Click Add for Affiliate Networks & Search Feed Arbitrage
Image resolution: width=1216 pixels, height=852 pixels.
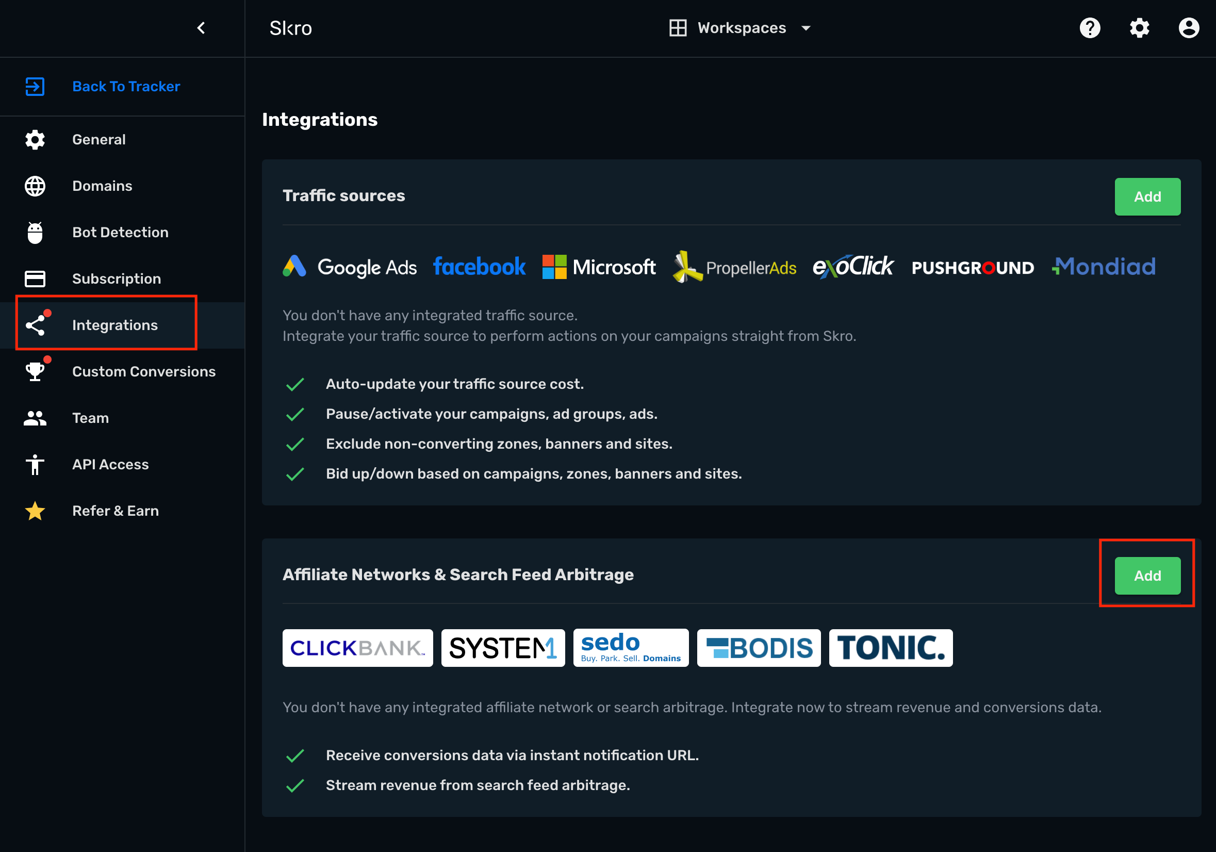click(x=1147, y=576)
